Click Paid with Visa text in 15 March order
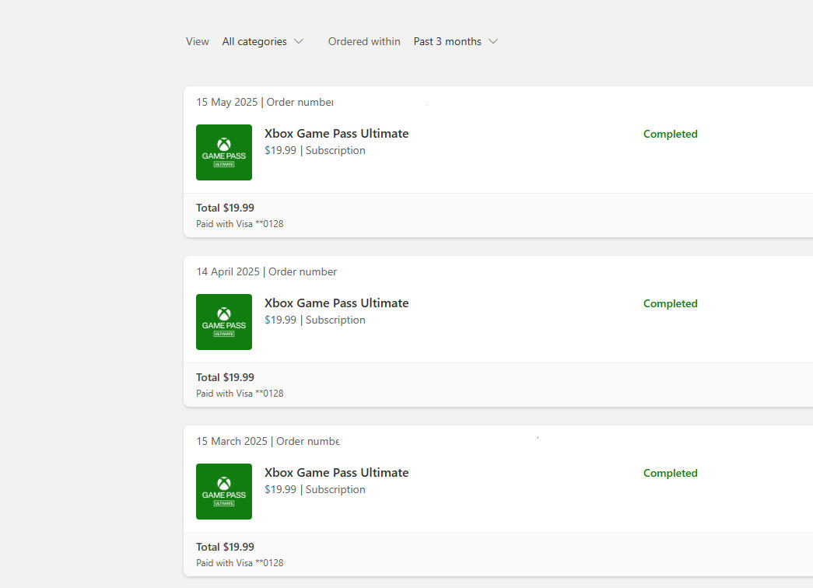813x588 pixels. point(240,563)
